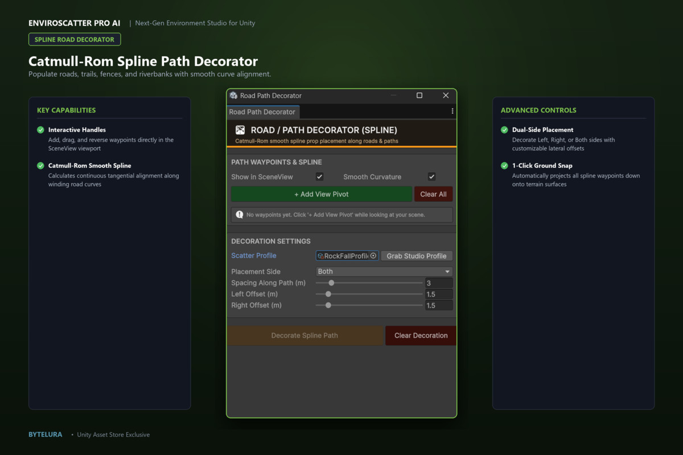Select the Road Path Decorator tab
The width and height of the screenshot is (683, 455).
pos(262,112)
